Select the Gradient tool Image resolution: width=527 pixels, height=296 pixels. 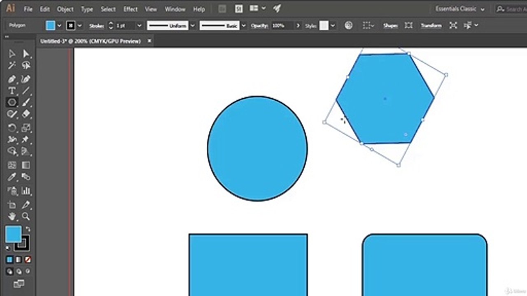[26, 165]
